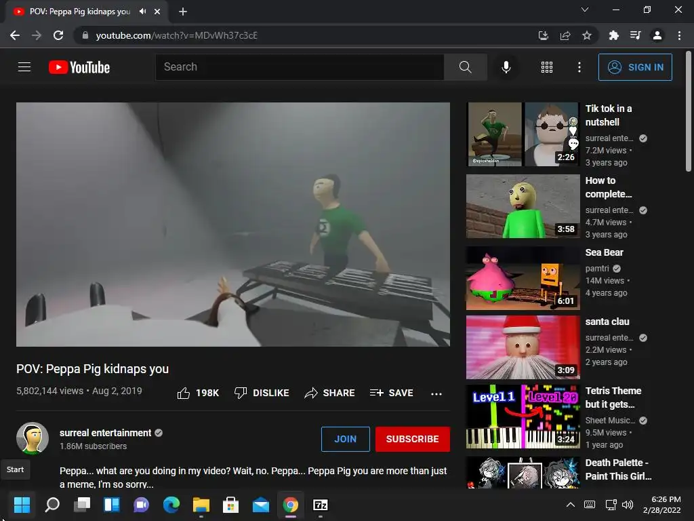This screenshot has width=694, height=521.
Task: Launch Microsoft Edge from the taskbar
Action: (171, 505)
